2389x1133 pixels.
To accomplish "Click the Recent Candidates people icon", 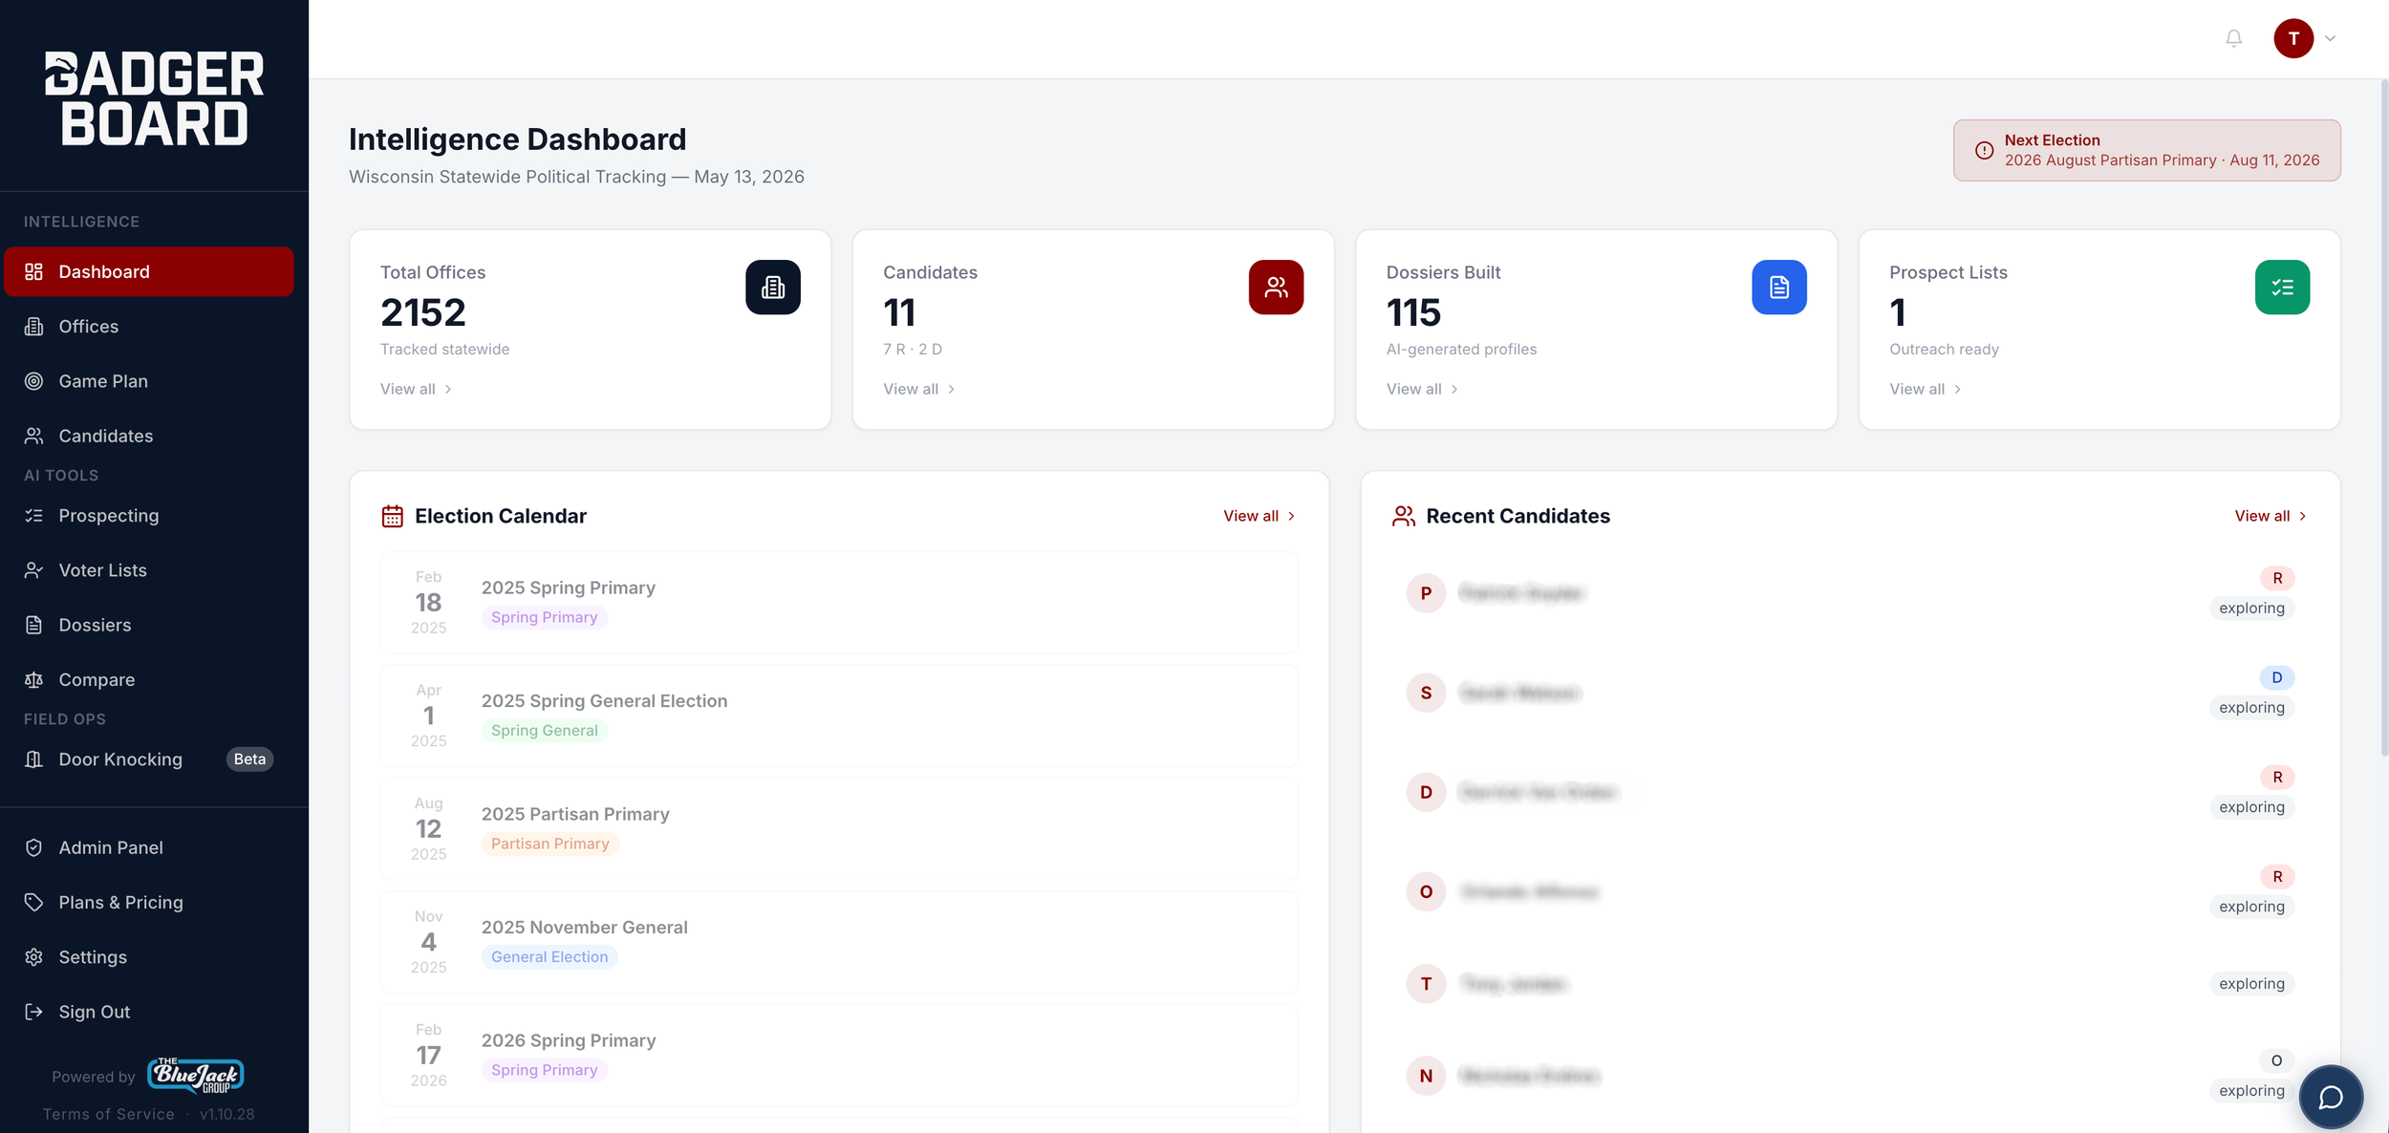I will (x=1404, y=516).
